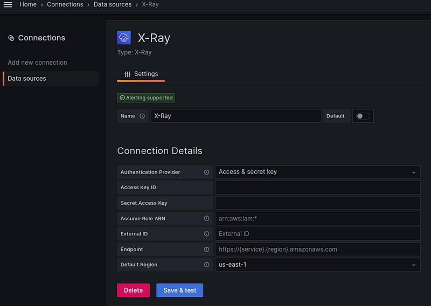Image resolution: width=431 pixels, height=306 pixels.
Task: Click the Delete button
Action: tap(133, 290)
